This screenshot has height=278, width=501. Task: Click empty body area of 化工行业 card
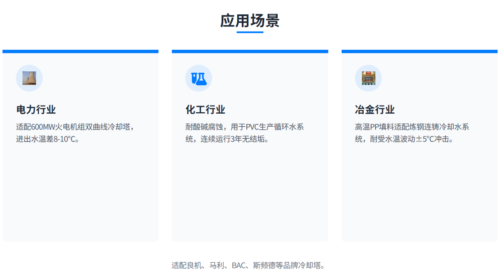(250, 193)
